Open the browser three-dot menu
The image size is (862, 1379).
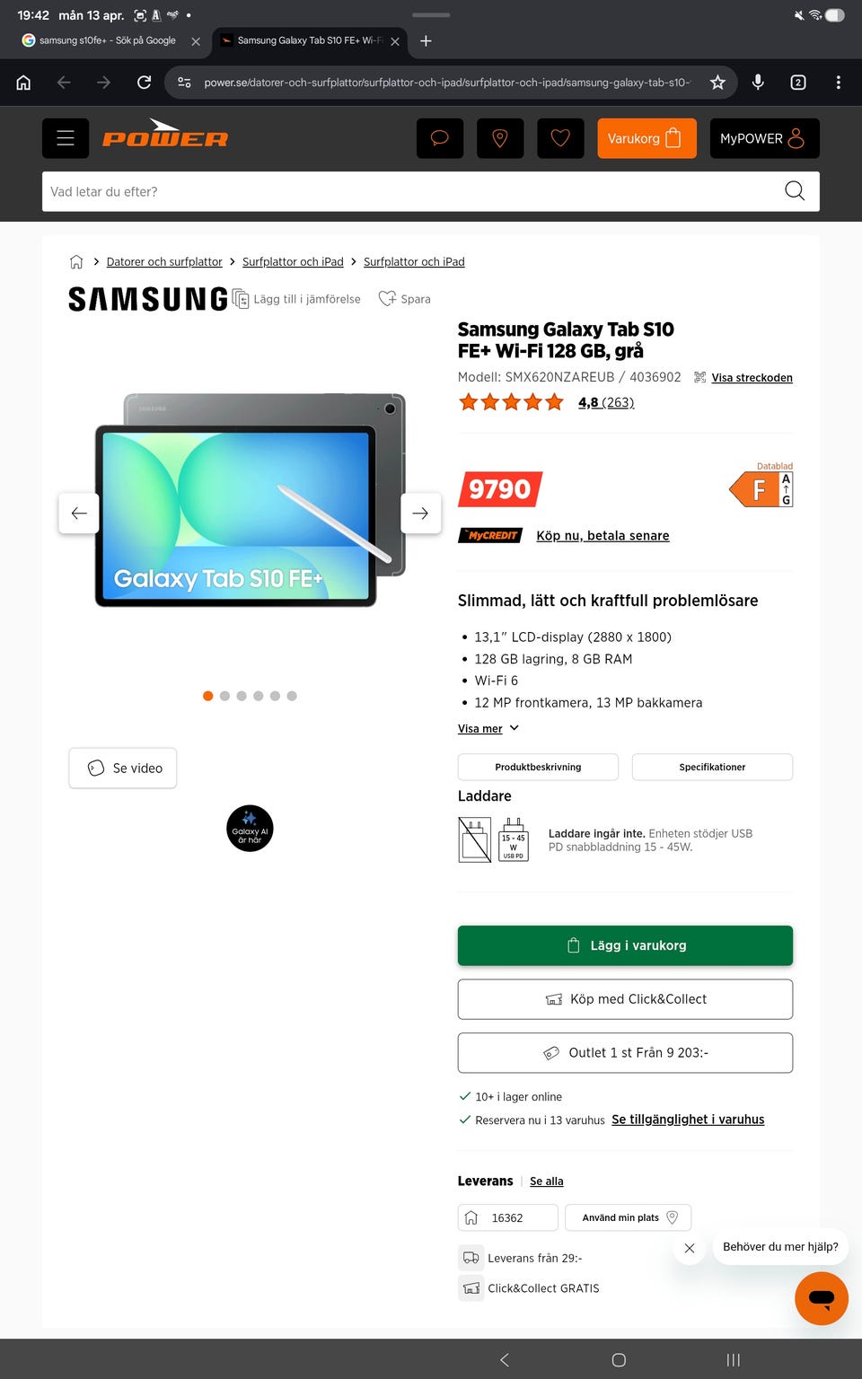pos(838,83)
